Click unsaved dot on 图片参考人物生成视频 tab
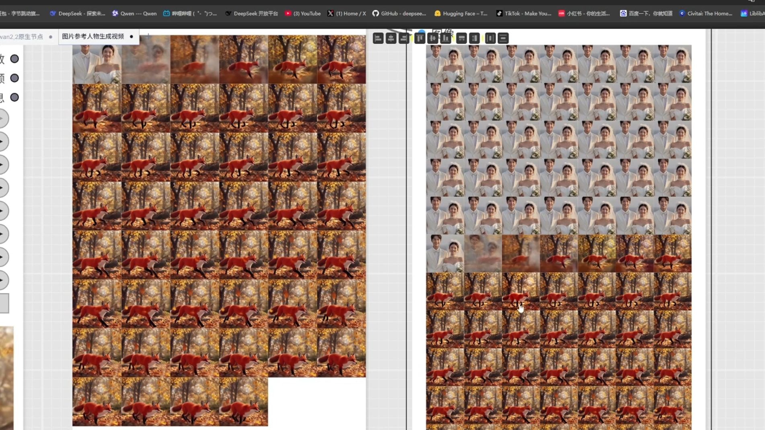 (x=132, y=37)
